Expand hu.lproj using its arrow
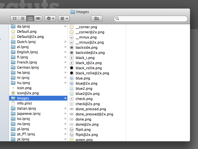The height and width of the screenshot is (149, 198). coord(66,83)
